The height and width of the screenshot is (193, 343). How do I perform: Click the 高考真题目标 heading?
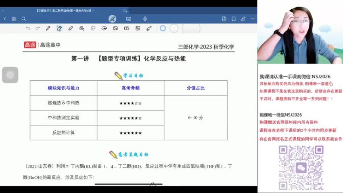pyautogui.click(x=133, y=155)
